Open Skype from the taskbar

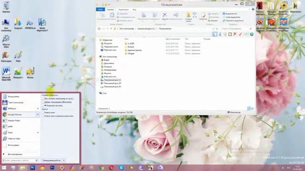[121, 168]
